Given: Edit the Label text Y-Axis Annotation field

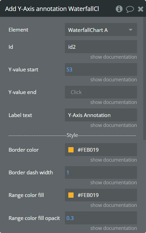Looking at the screenshot, I should coord(101,115).
